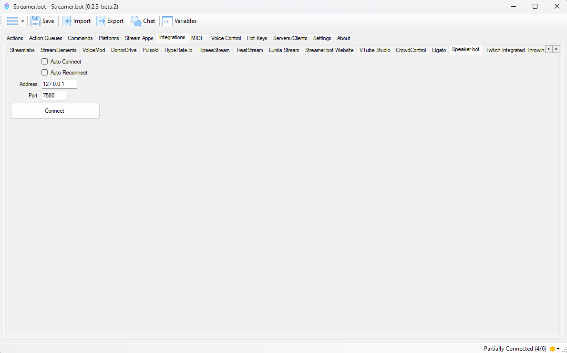567x353 pixels.
Task: Enable the Auto Reconnect checkbox
Action: [45, 73]
